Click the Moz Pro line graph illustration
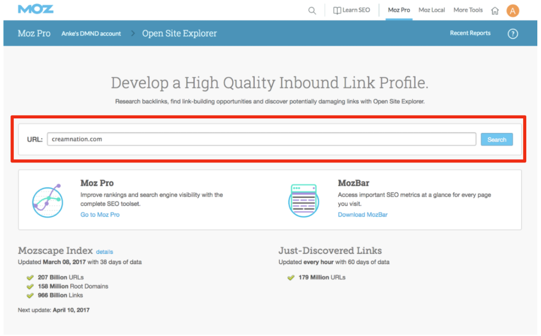The height and width of the screenshot is (336, 541). [47, 201]
